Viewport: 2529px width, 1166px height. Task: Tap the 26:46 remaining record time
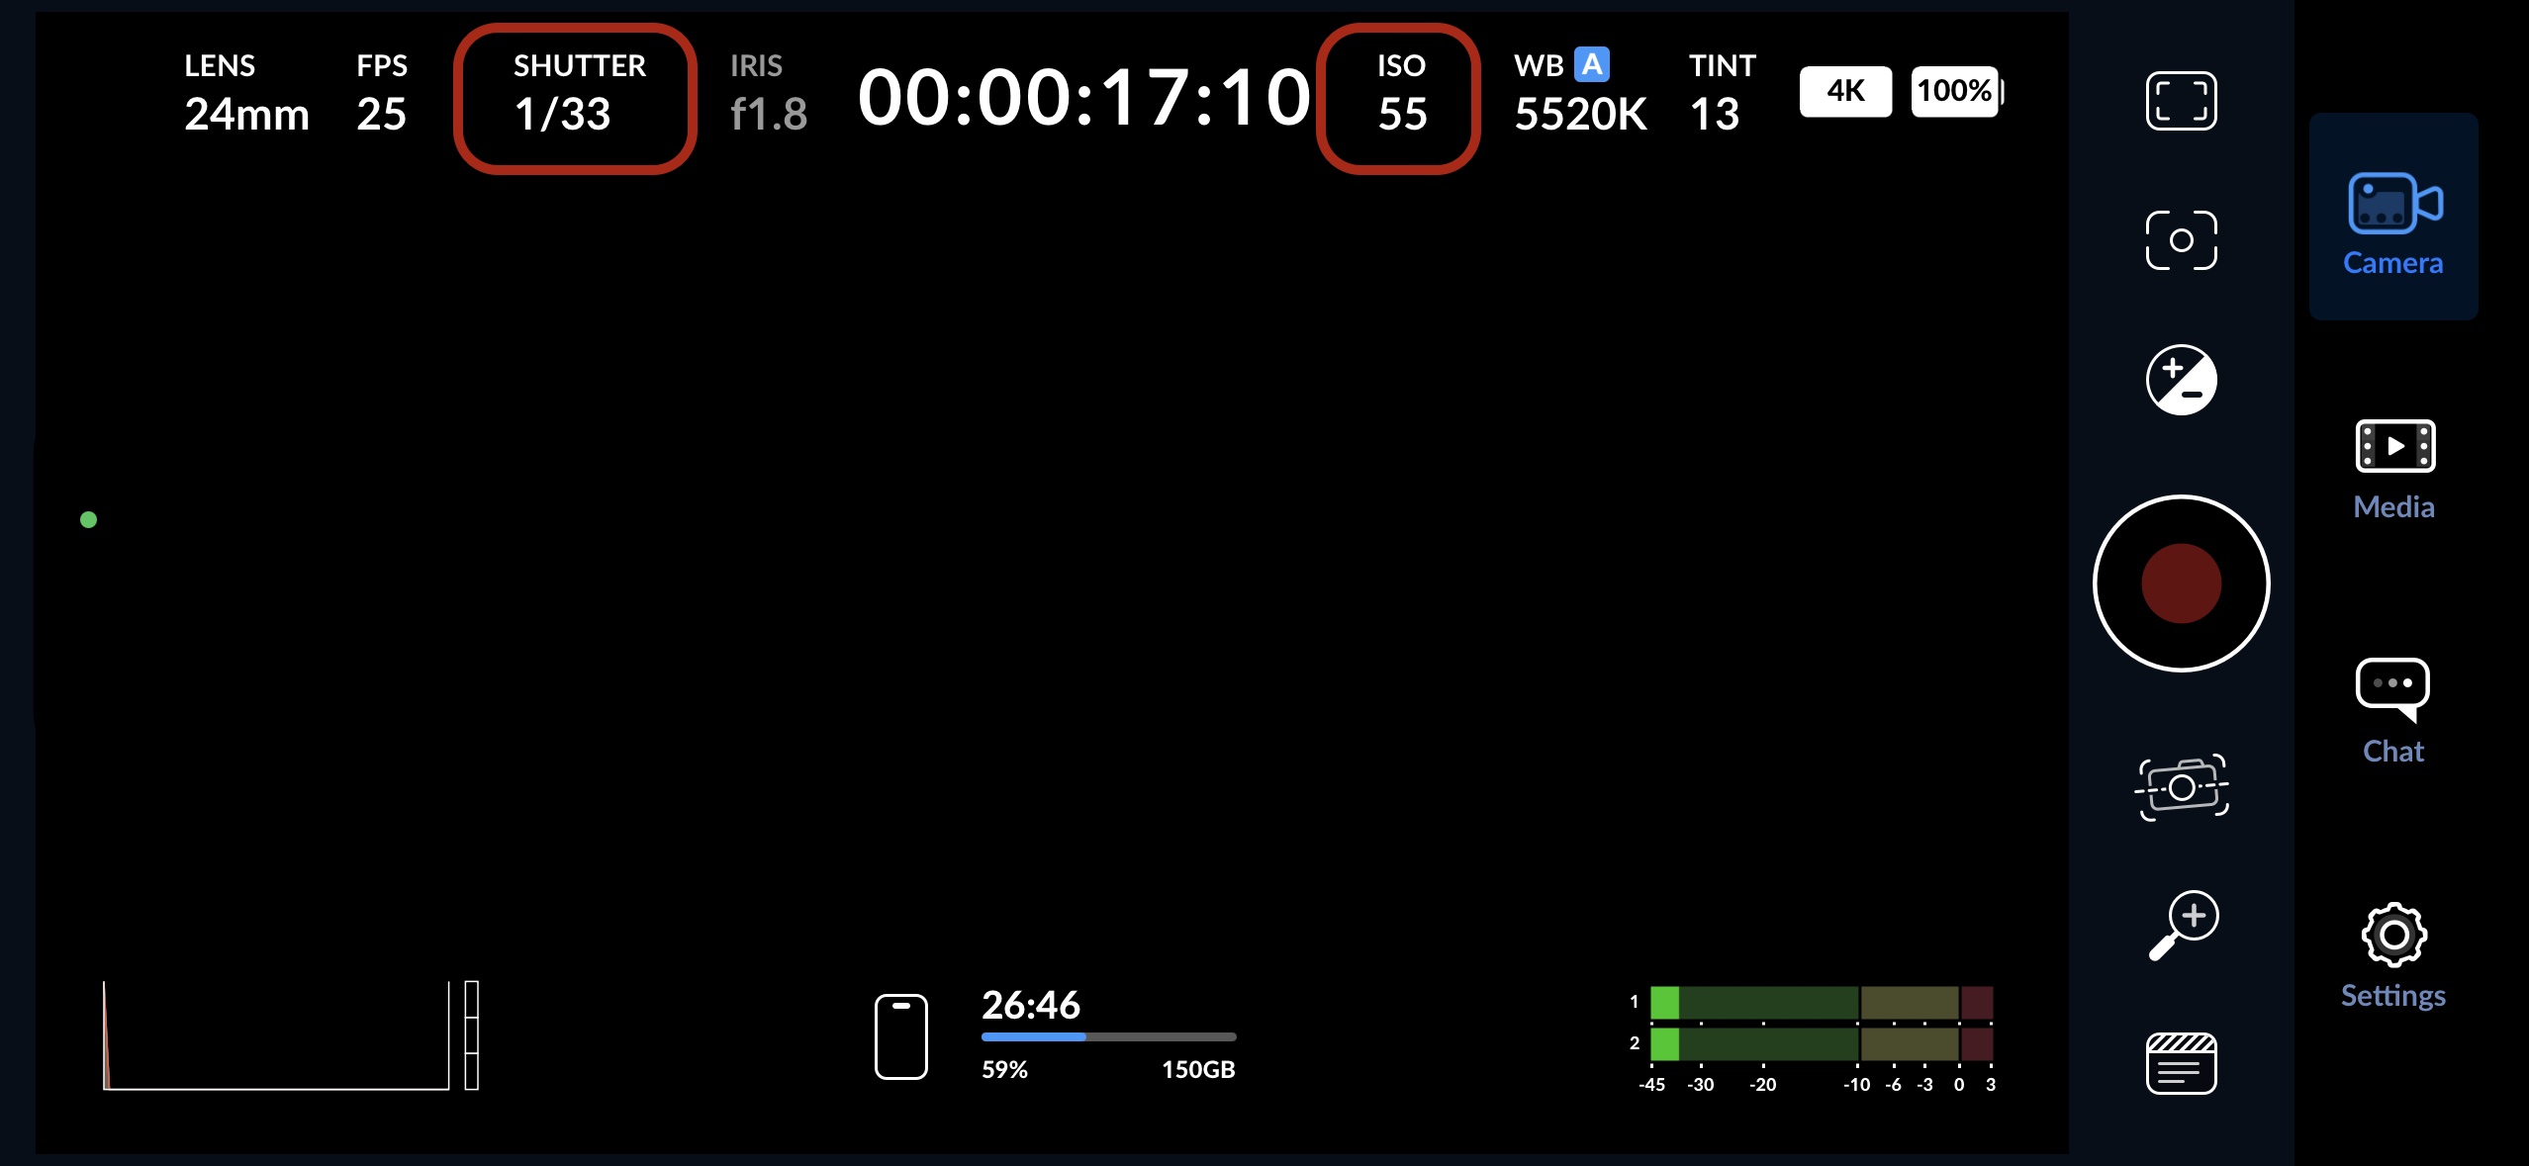1031,1005
